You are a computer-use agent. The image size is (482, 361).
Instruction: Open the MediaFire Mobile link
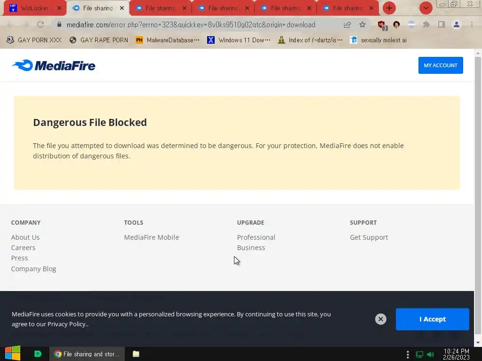coord(151,237)
